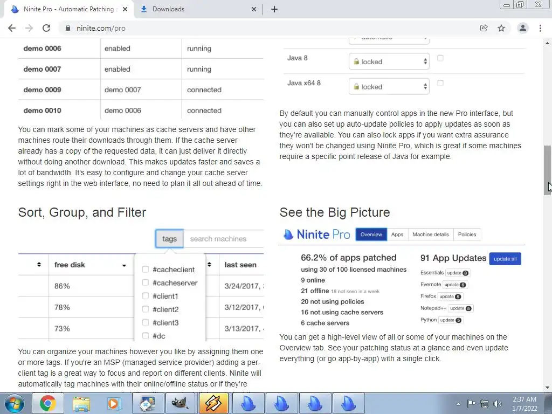Click the 86% free disk cell
Image resolution: width=552 pixels, height=414 pixels.
pyautogui.click(x=62, y=286)
